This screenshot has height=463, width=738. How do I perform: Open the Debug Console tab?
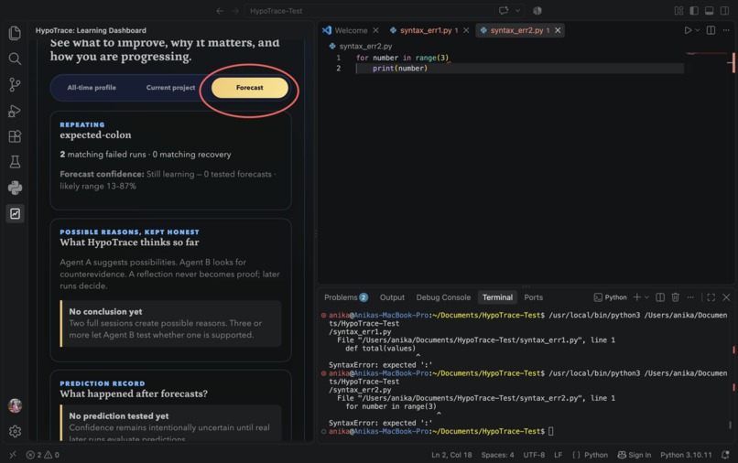point(443,297)
